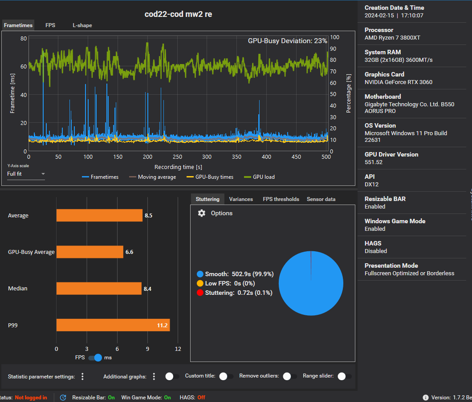472x402 pixels.
Task: Click the creation date '2024-02-15 | 17:10:07'
Action: [x=394, y=15]
